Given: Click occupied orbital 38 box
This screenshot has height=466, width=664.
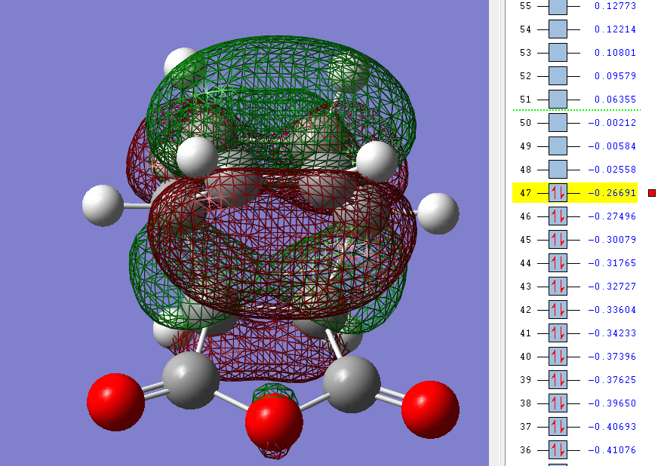Looking at the screenshot, I should point(558,403).
